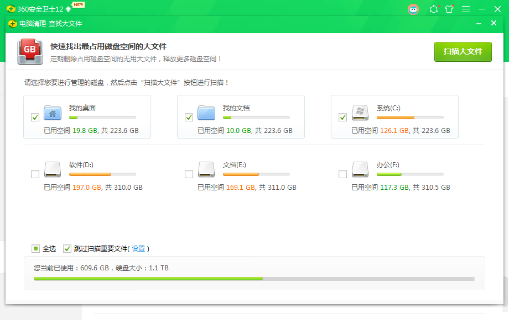Click the 我的文档 folder icon

click(206, 113)
